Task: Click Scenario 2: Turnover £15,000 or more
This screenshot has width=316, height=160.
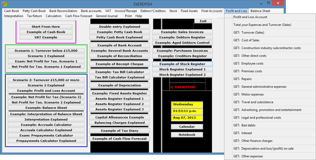Action: pos(46,80)
